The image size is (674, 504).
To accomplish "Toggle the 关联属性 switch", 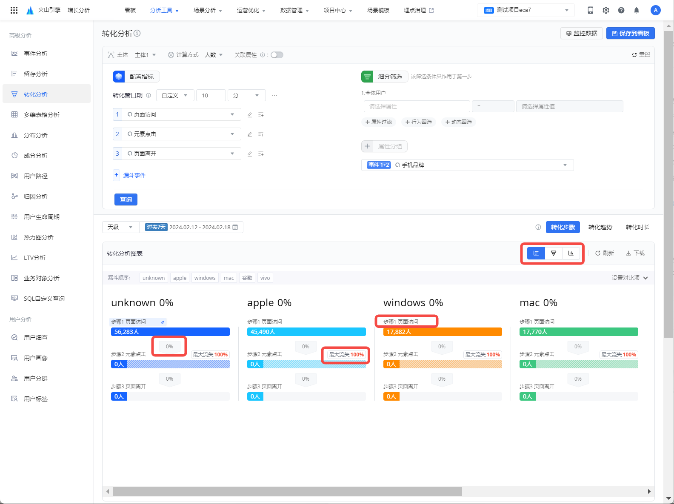I will tap(277, 55).
